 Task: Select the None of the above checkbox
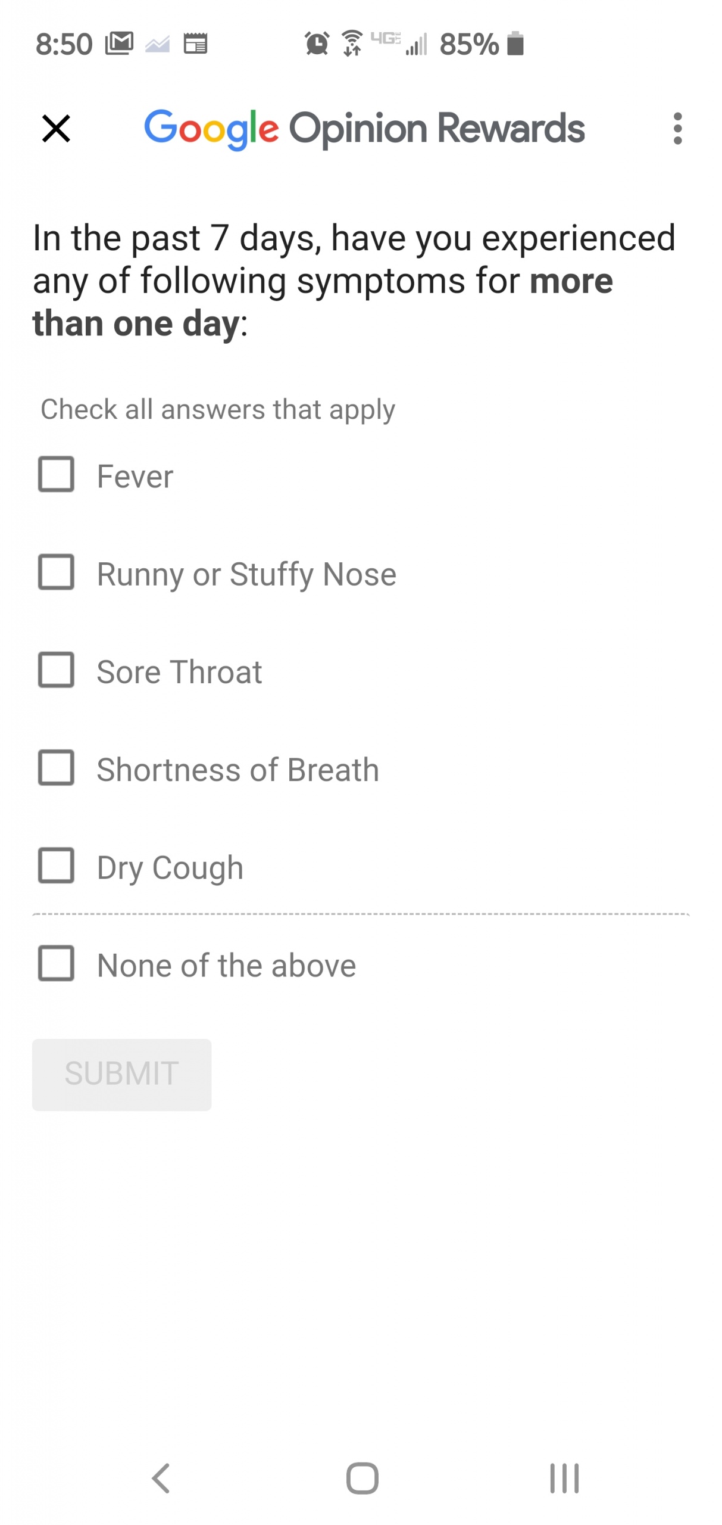[56, 963]
